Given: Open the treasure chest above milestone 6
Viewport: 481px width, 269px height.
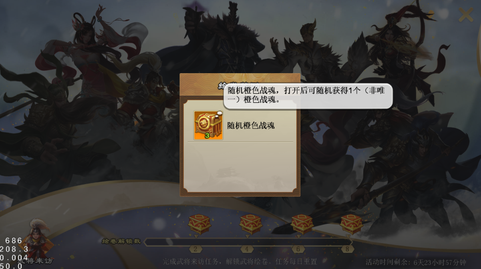Looking at the screenshot, I should point(301,224).
